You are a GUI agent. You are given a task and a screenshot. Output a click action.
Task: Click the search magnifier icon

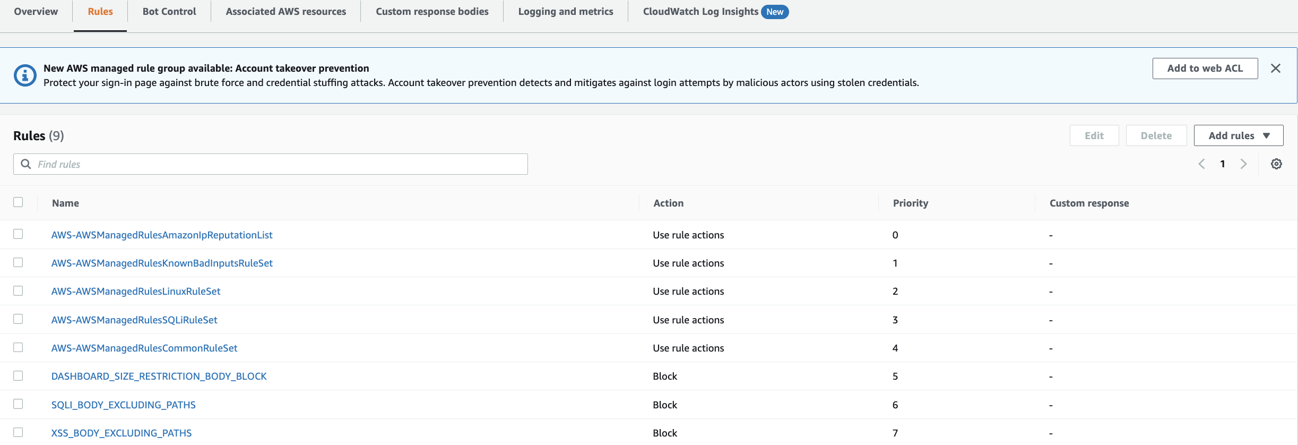coord(25,164)
